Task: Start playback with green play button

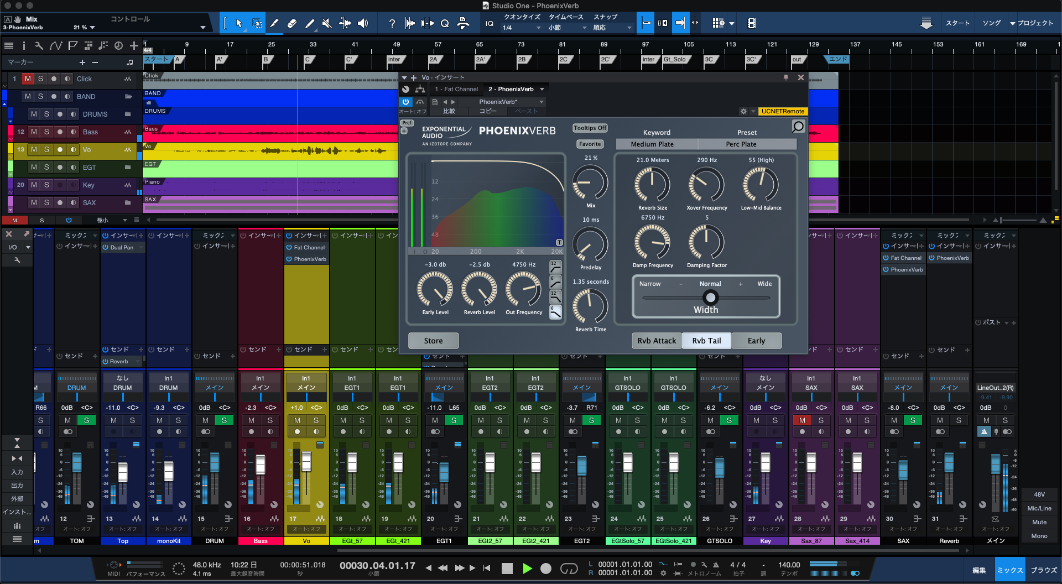Action: tap(527, 569)
